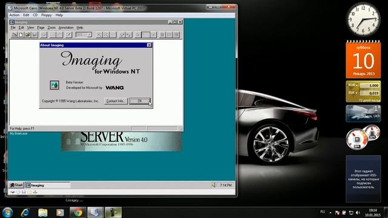Click the Virtual PC hard disk status icon
The height and width of the screenshot is (218, 388).
click(x=12, y=192)
